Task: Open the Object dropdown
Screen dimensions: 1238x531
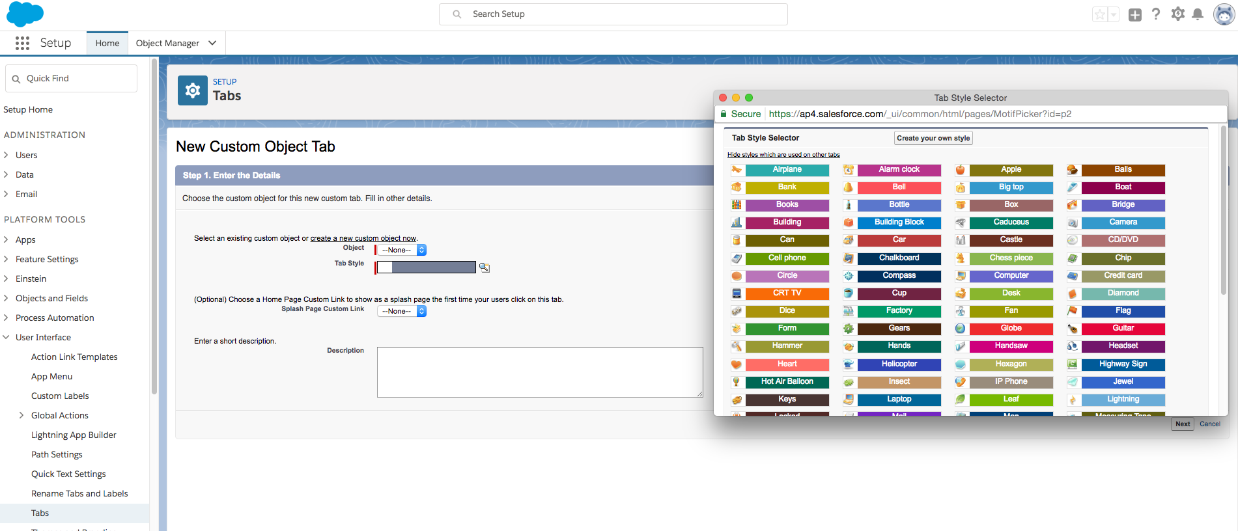Action: [x=402, y=250]
